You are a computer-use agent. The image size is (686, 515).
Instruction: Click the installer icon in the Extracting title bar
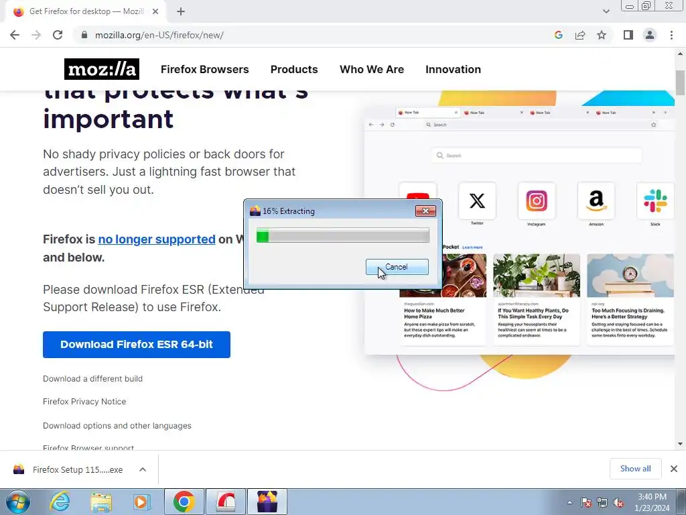click(255, 211)
